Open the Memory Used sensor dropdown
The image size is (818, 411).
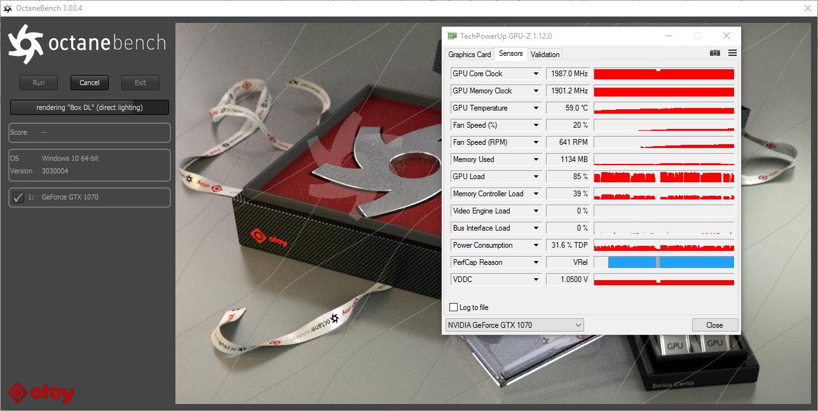click(x=536, y=159)
